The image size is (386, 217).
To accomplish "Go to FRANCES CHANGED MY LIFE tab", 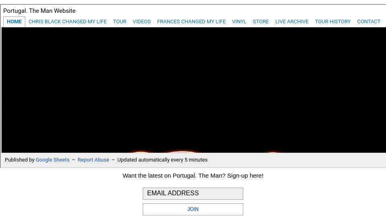I will [191, 22].
